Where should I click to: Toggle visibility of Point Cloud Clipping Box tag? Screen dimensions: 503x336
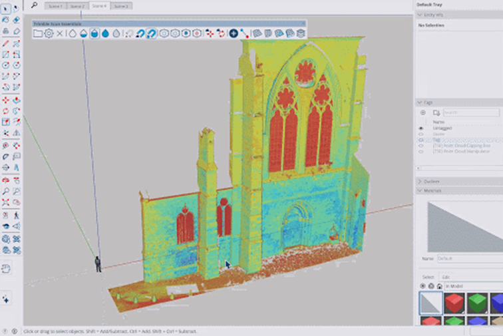coord(420,146)
